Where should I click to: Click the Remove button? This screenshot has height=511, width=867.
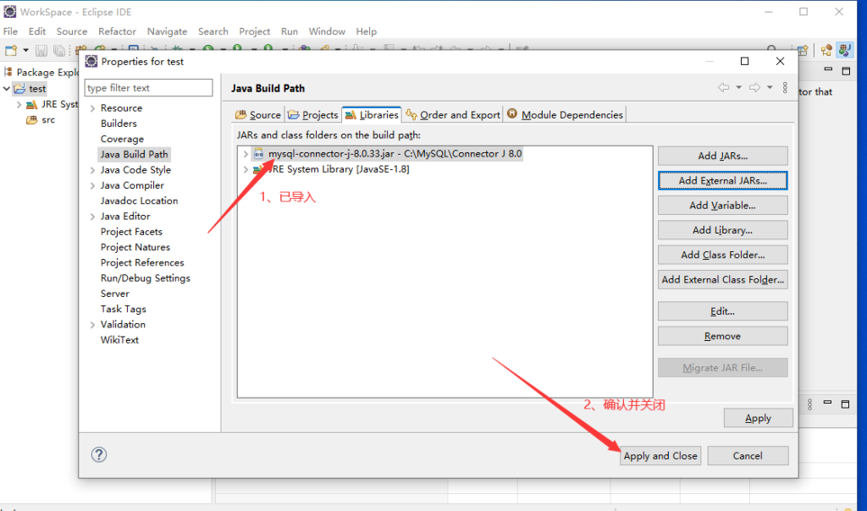(723, 336)
